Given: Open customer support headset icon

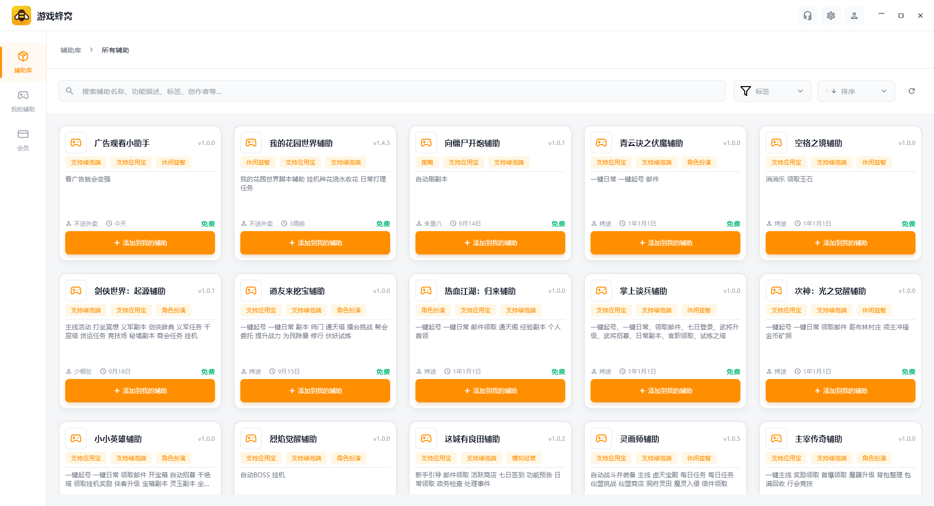Looking at the screenshot, I should (808, 16).
